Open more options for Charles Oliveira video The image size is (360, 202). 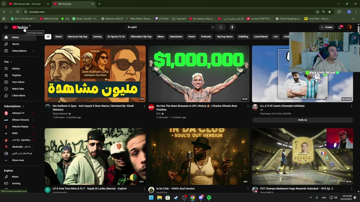coord(248,106)
